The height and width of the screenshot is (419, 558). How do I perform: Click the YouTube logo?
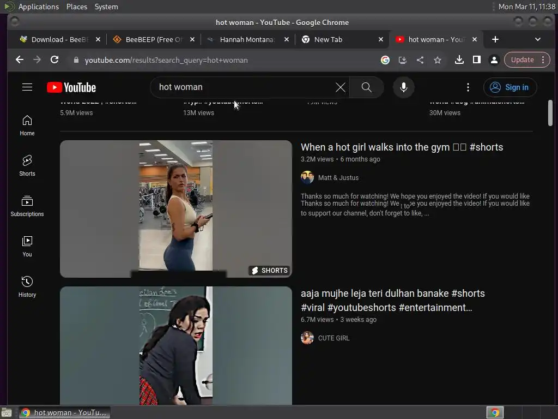pos(71,87)
